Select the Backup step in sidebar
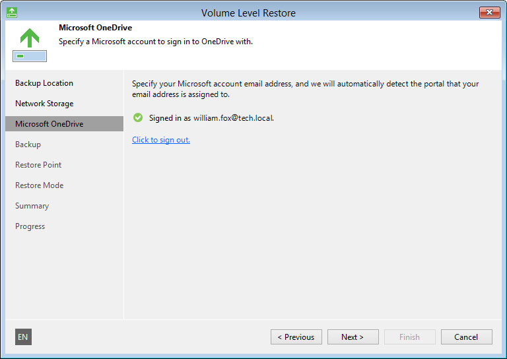Image resolution: width=507 pixels, height=359 pixels. click(28, 145)
